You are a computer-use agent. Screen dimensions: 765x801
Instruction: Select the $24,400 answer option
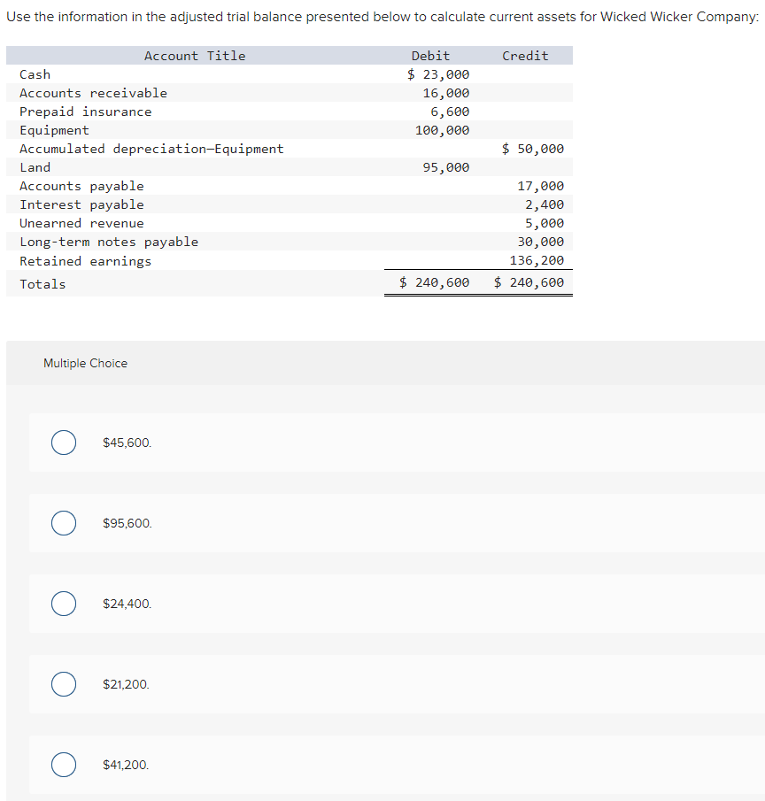pos(63,604)
